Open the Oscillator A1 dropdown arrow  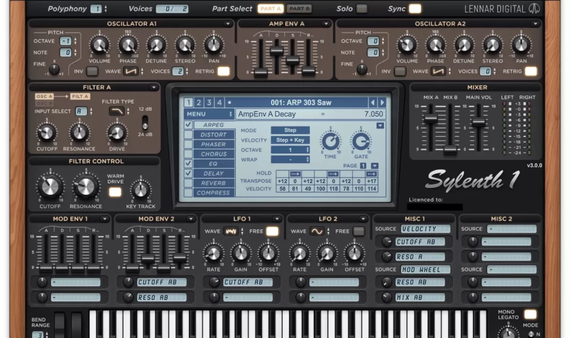tap(228, 24)
